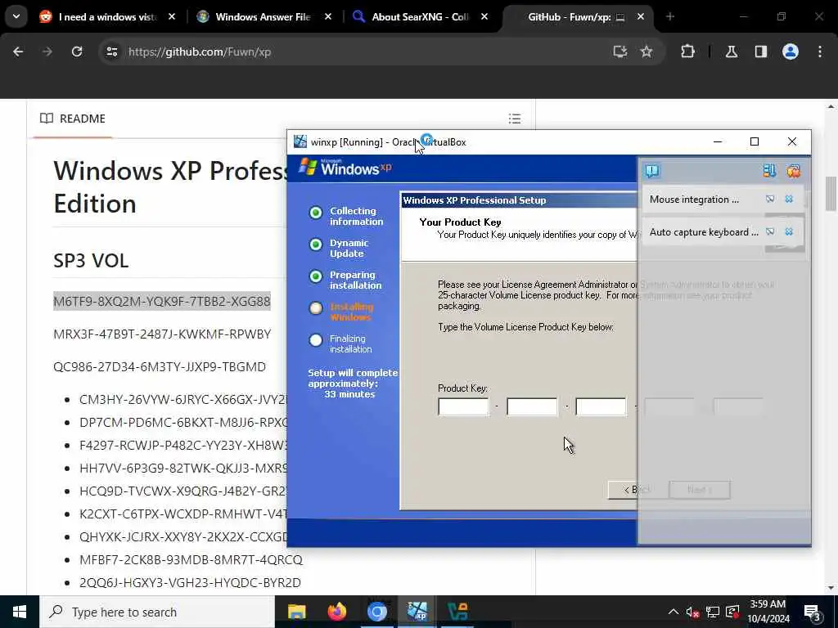
Task: Click the 'winxp [Running]' VirtualBox title bar icon
Action: click(x=300, y=141)
